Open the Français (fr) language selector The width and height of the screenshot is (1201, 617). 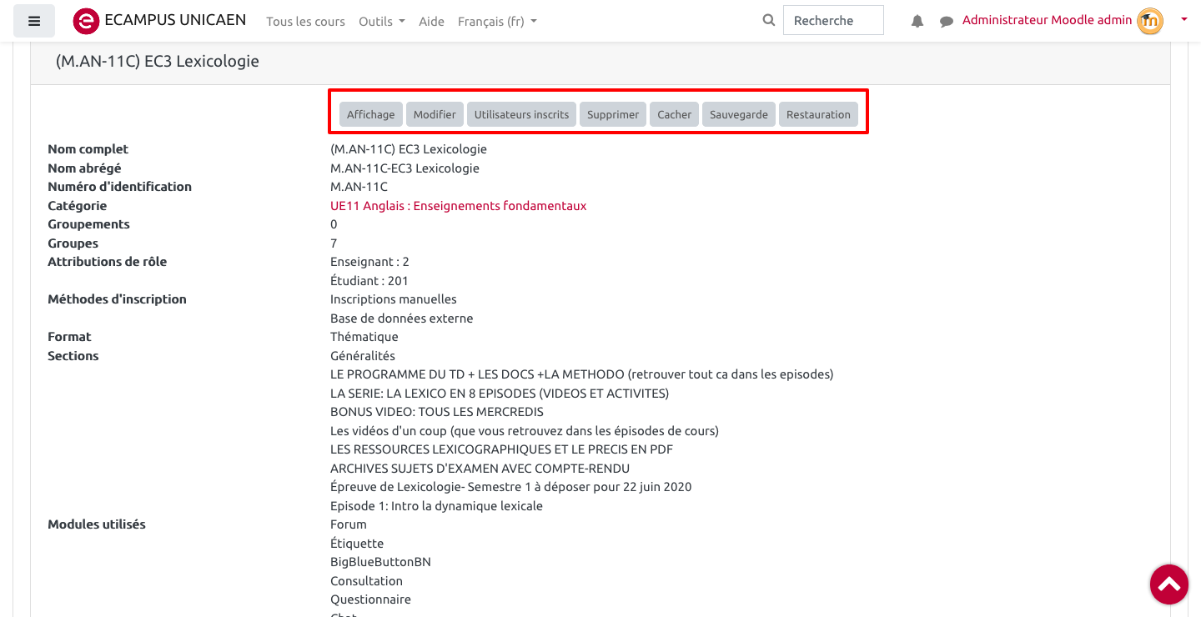pos(497,22)
